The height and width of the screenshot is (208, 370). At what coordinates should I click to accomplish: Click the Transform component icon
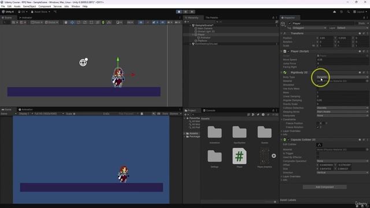pyautogui.click(x=285, y=34)
